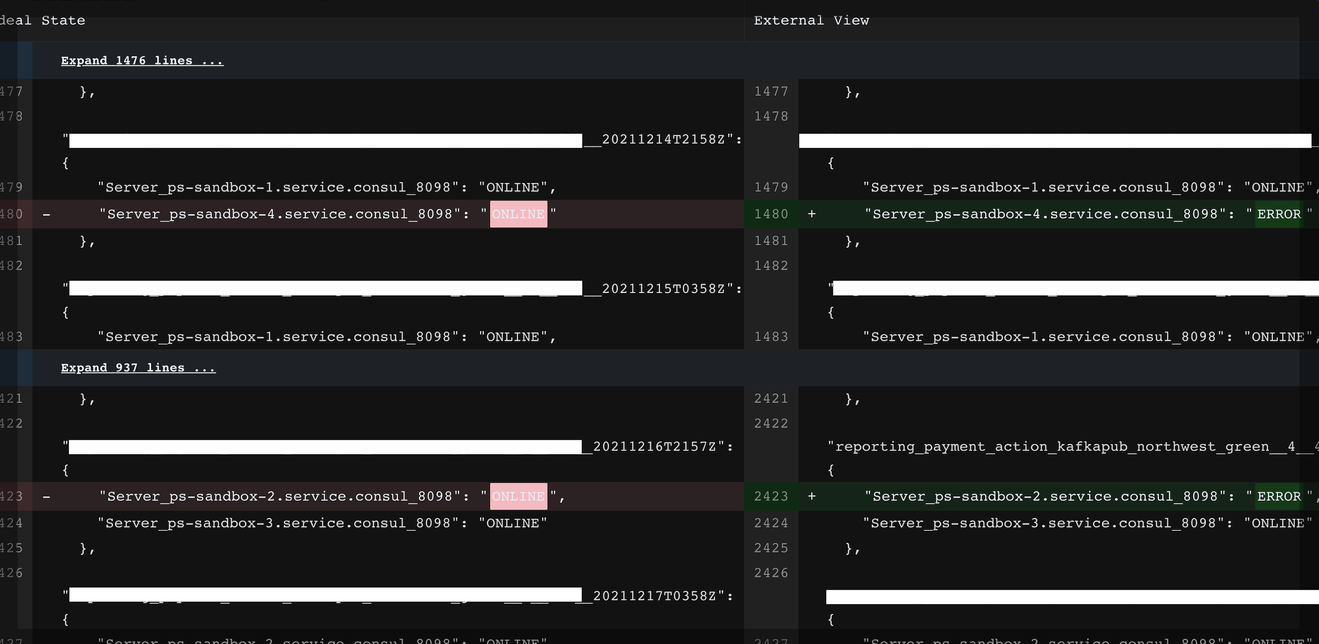
Task: Click line number 1479 in External View
Action: (x=771, y=187)
